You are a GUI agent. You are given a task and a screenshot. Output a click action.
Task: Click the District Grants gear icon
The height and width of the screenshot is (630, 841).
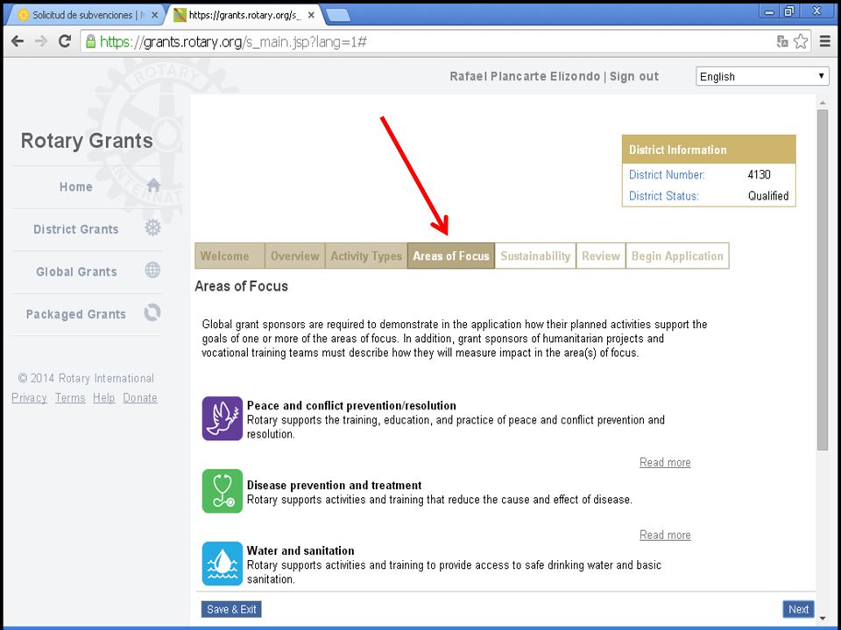(152, 227)
